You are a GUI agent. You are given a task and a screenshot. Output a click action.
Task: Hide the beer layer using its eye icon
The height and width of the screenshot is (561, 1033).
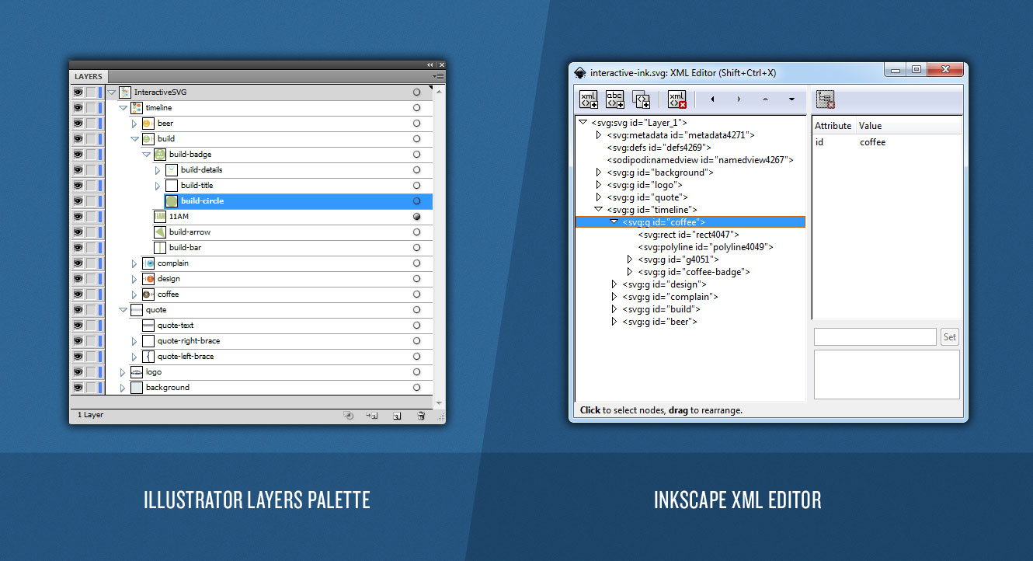(x=78, y=124)
